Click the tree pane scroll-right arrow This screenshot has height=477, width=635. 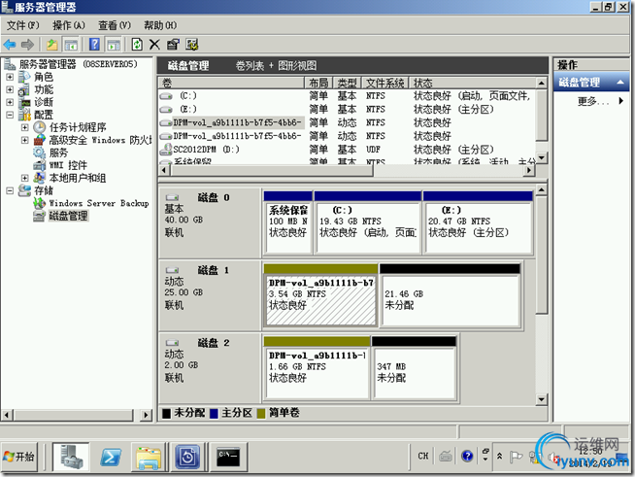(x=147, y=415)
